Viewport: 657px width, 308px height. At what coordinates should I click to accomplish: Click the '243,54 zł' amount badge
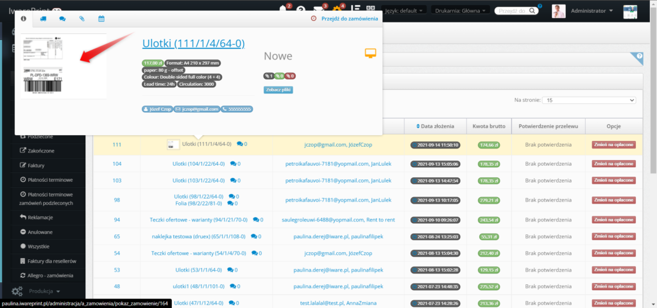pyautogui.click(x=489, y=220)
